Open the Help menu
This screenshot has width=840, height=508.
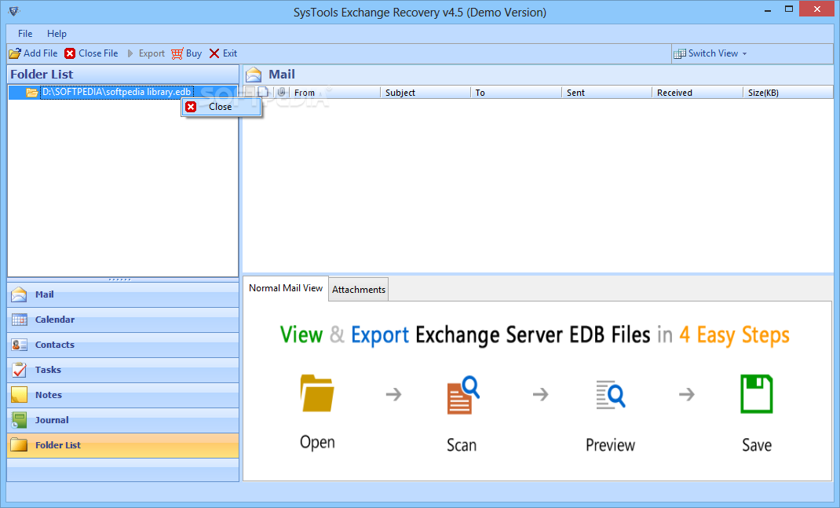[57, 33]
